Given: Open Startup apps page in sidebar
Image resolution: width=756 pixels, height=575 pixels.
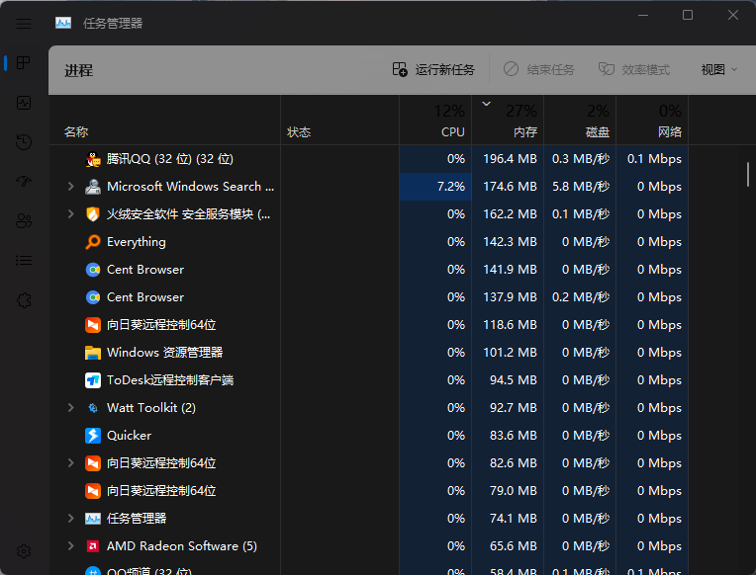Looking at the screenshot, I should (24, 182).
